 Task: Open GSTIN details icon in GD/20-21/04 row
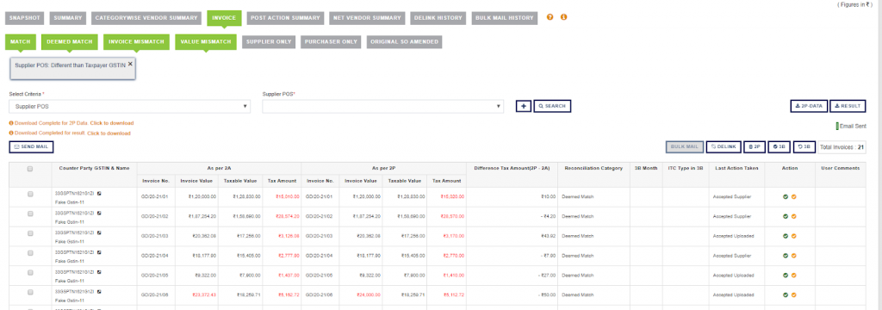click(x=99, y=252)
